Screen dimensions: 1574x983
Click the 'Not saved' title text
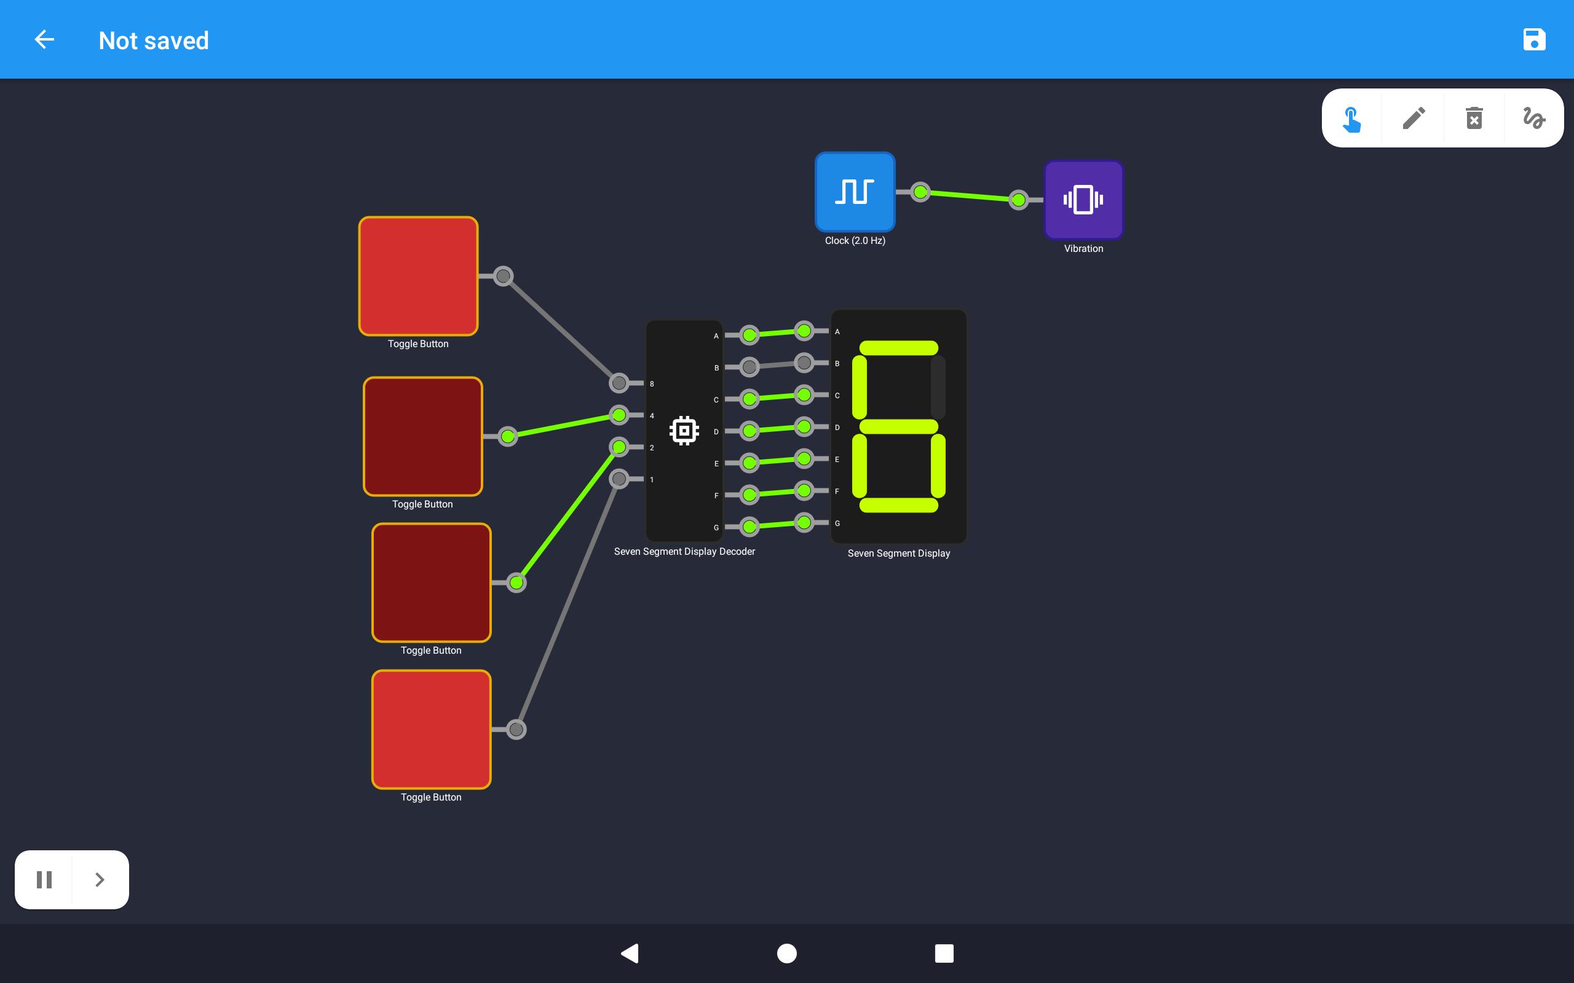point(154,41)
